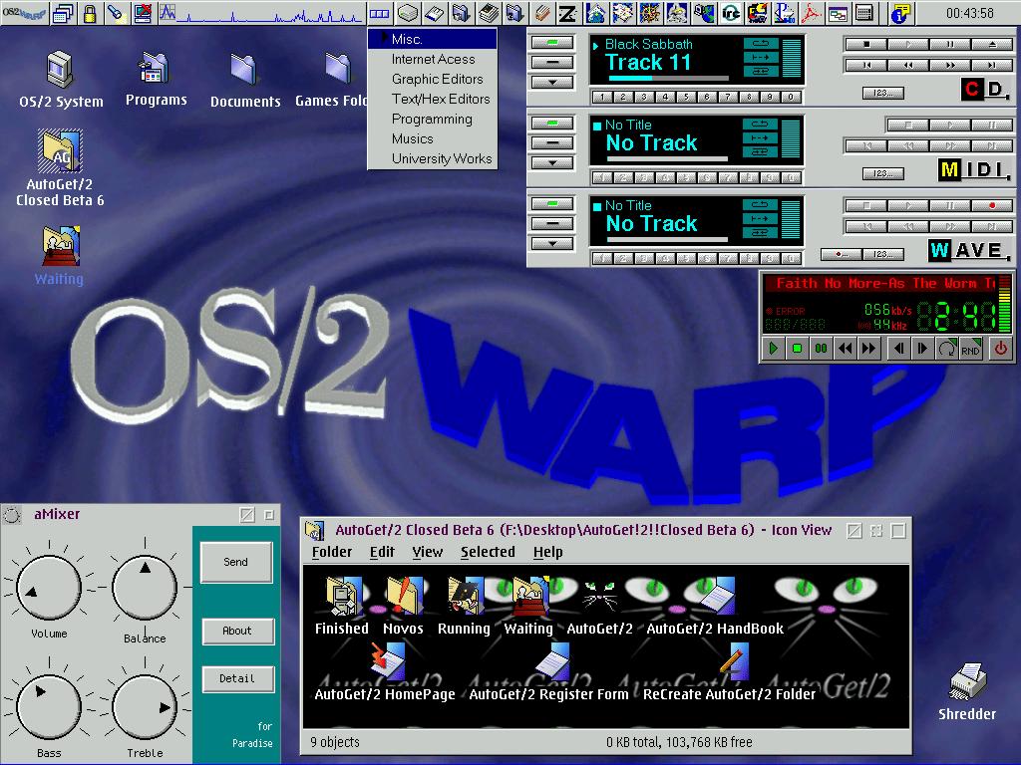
Task: Click ReCreate AutoGet/2 Folder icon
Action: (x=729, y=672)
